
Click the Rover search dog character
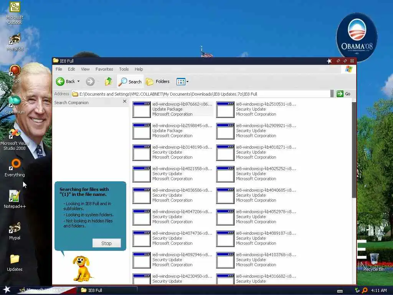click(x=82, y=268)
